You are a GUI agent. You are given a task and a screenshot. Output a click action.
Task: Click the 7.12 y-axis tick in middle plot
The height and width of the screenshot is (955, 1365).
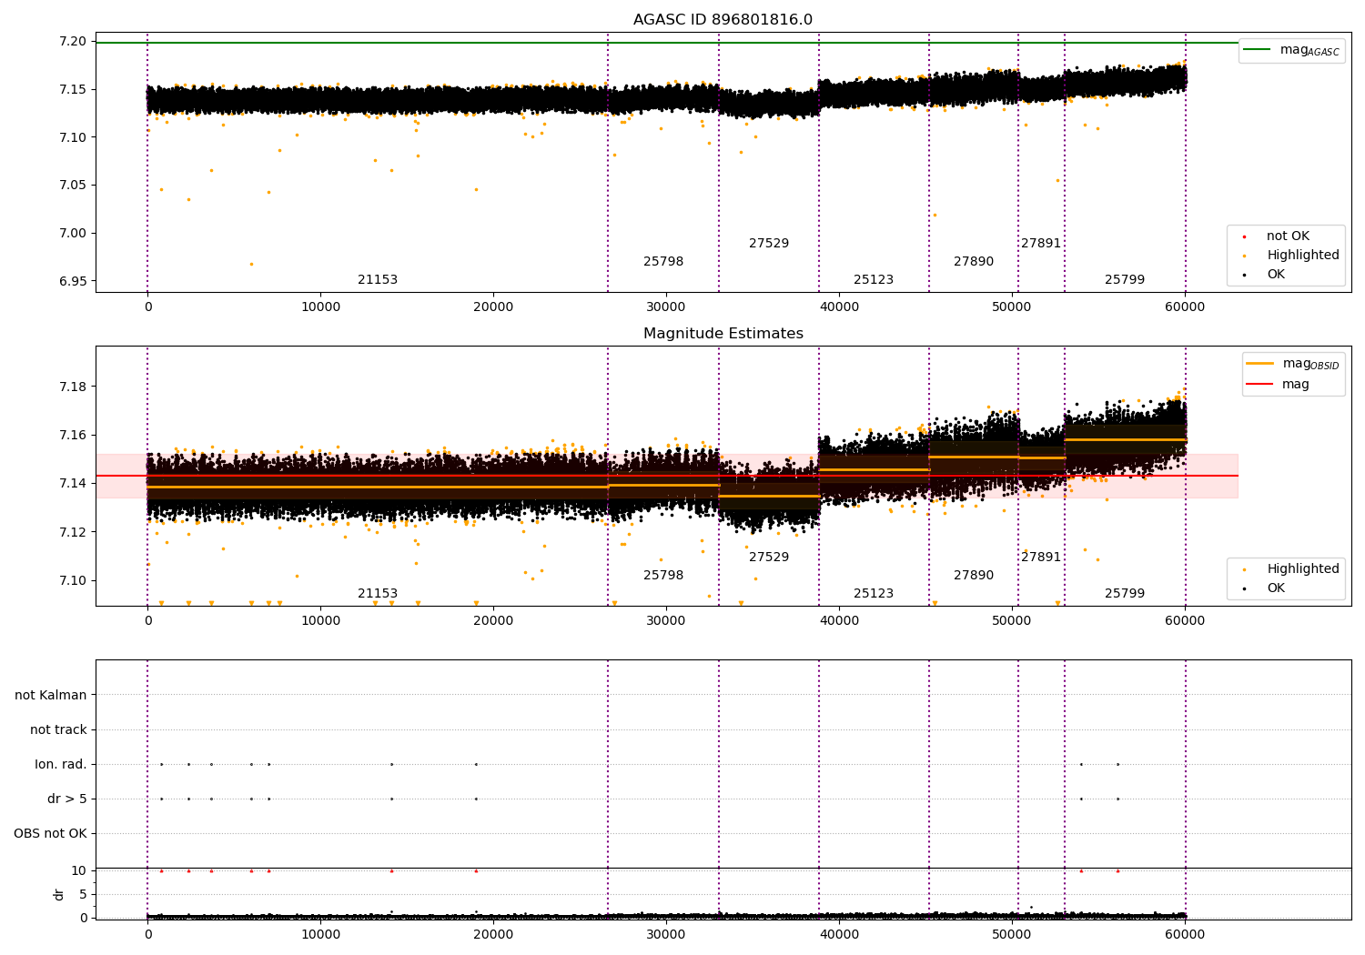click(74, 532)
